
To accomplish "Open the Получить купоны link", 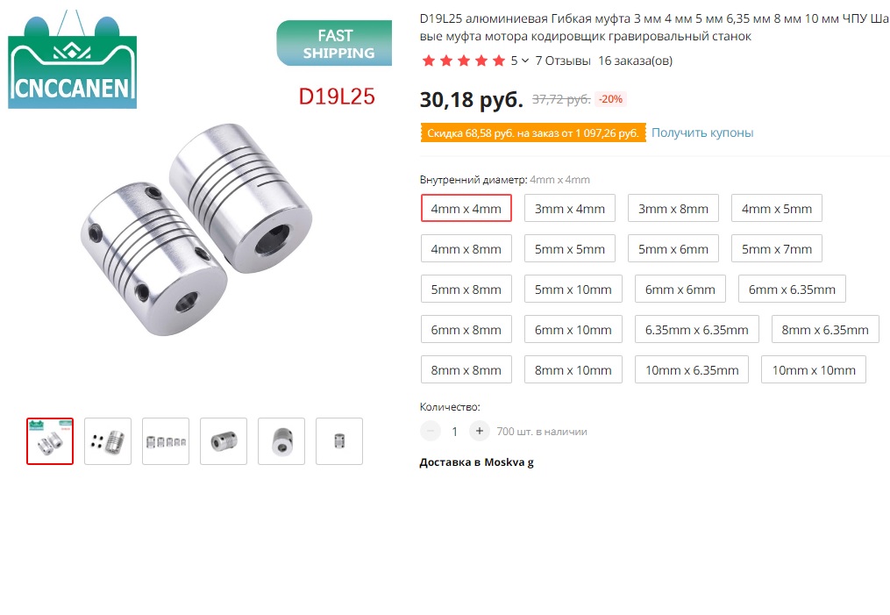I will coord(702,132).
